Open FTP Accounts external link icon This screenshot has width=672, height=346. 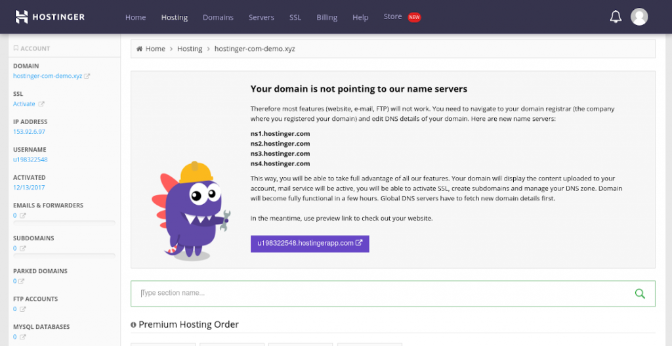[x=23, y=309]
